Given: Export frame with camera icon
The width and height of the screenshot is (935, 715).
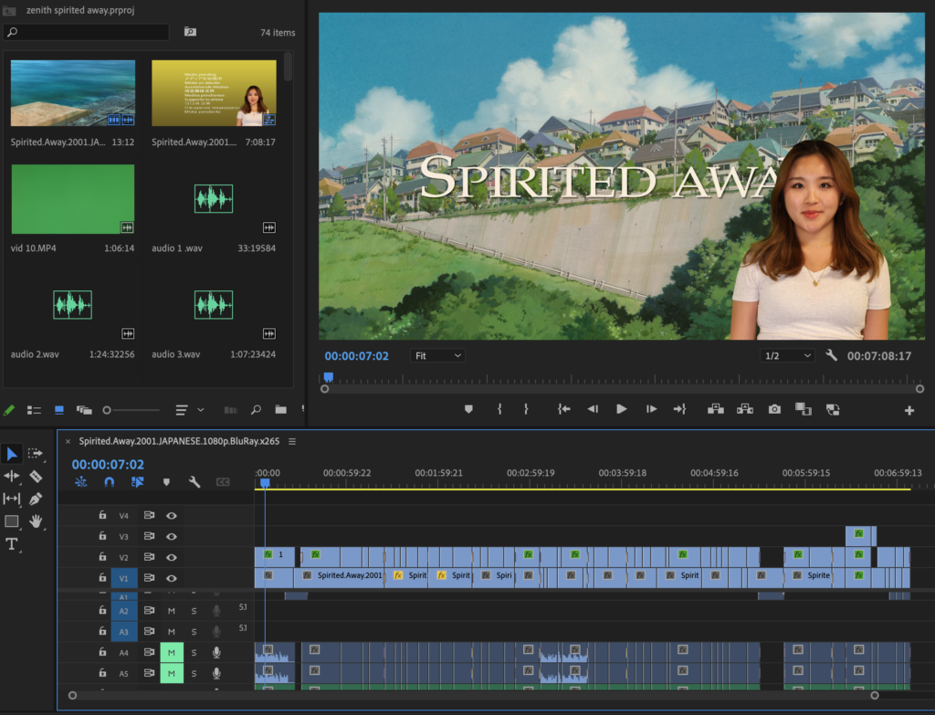Looking at the screenshot, I should pos(774,409).
